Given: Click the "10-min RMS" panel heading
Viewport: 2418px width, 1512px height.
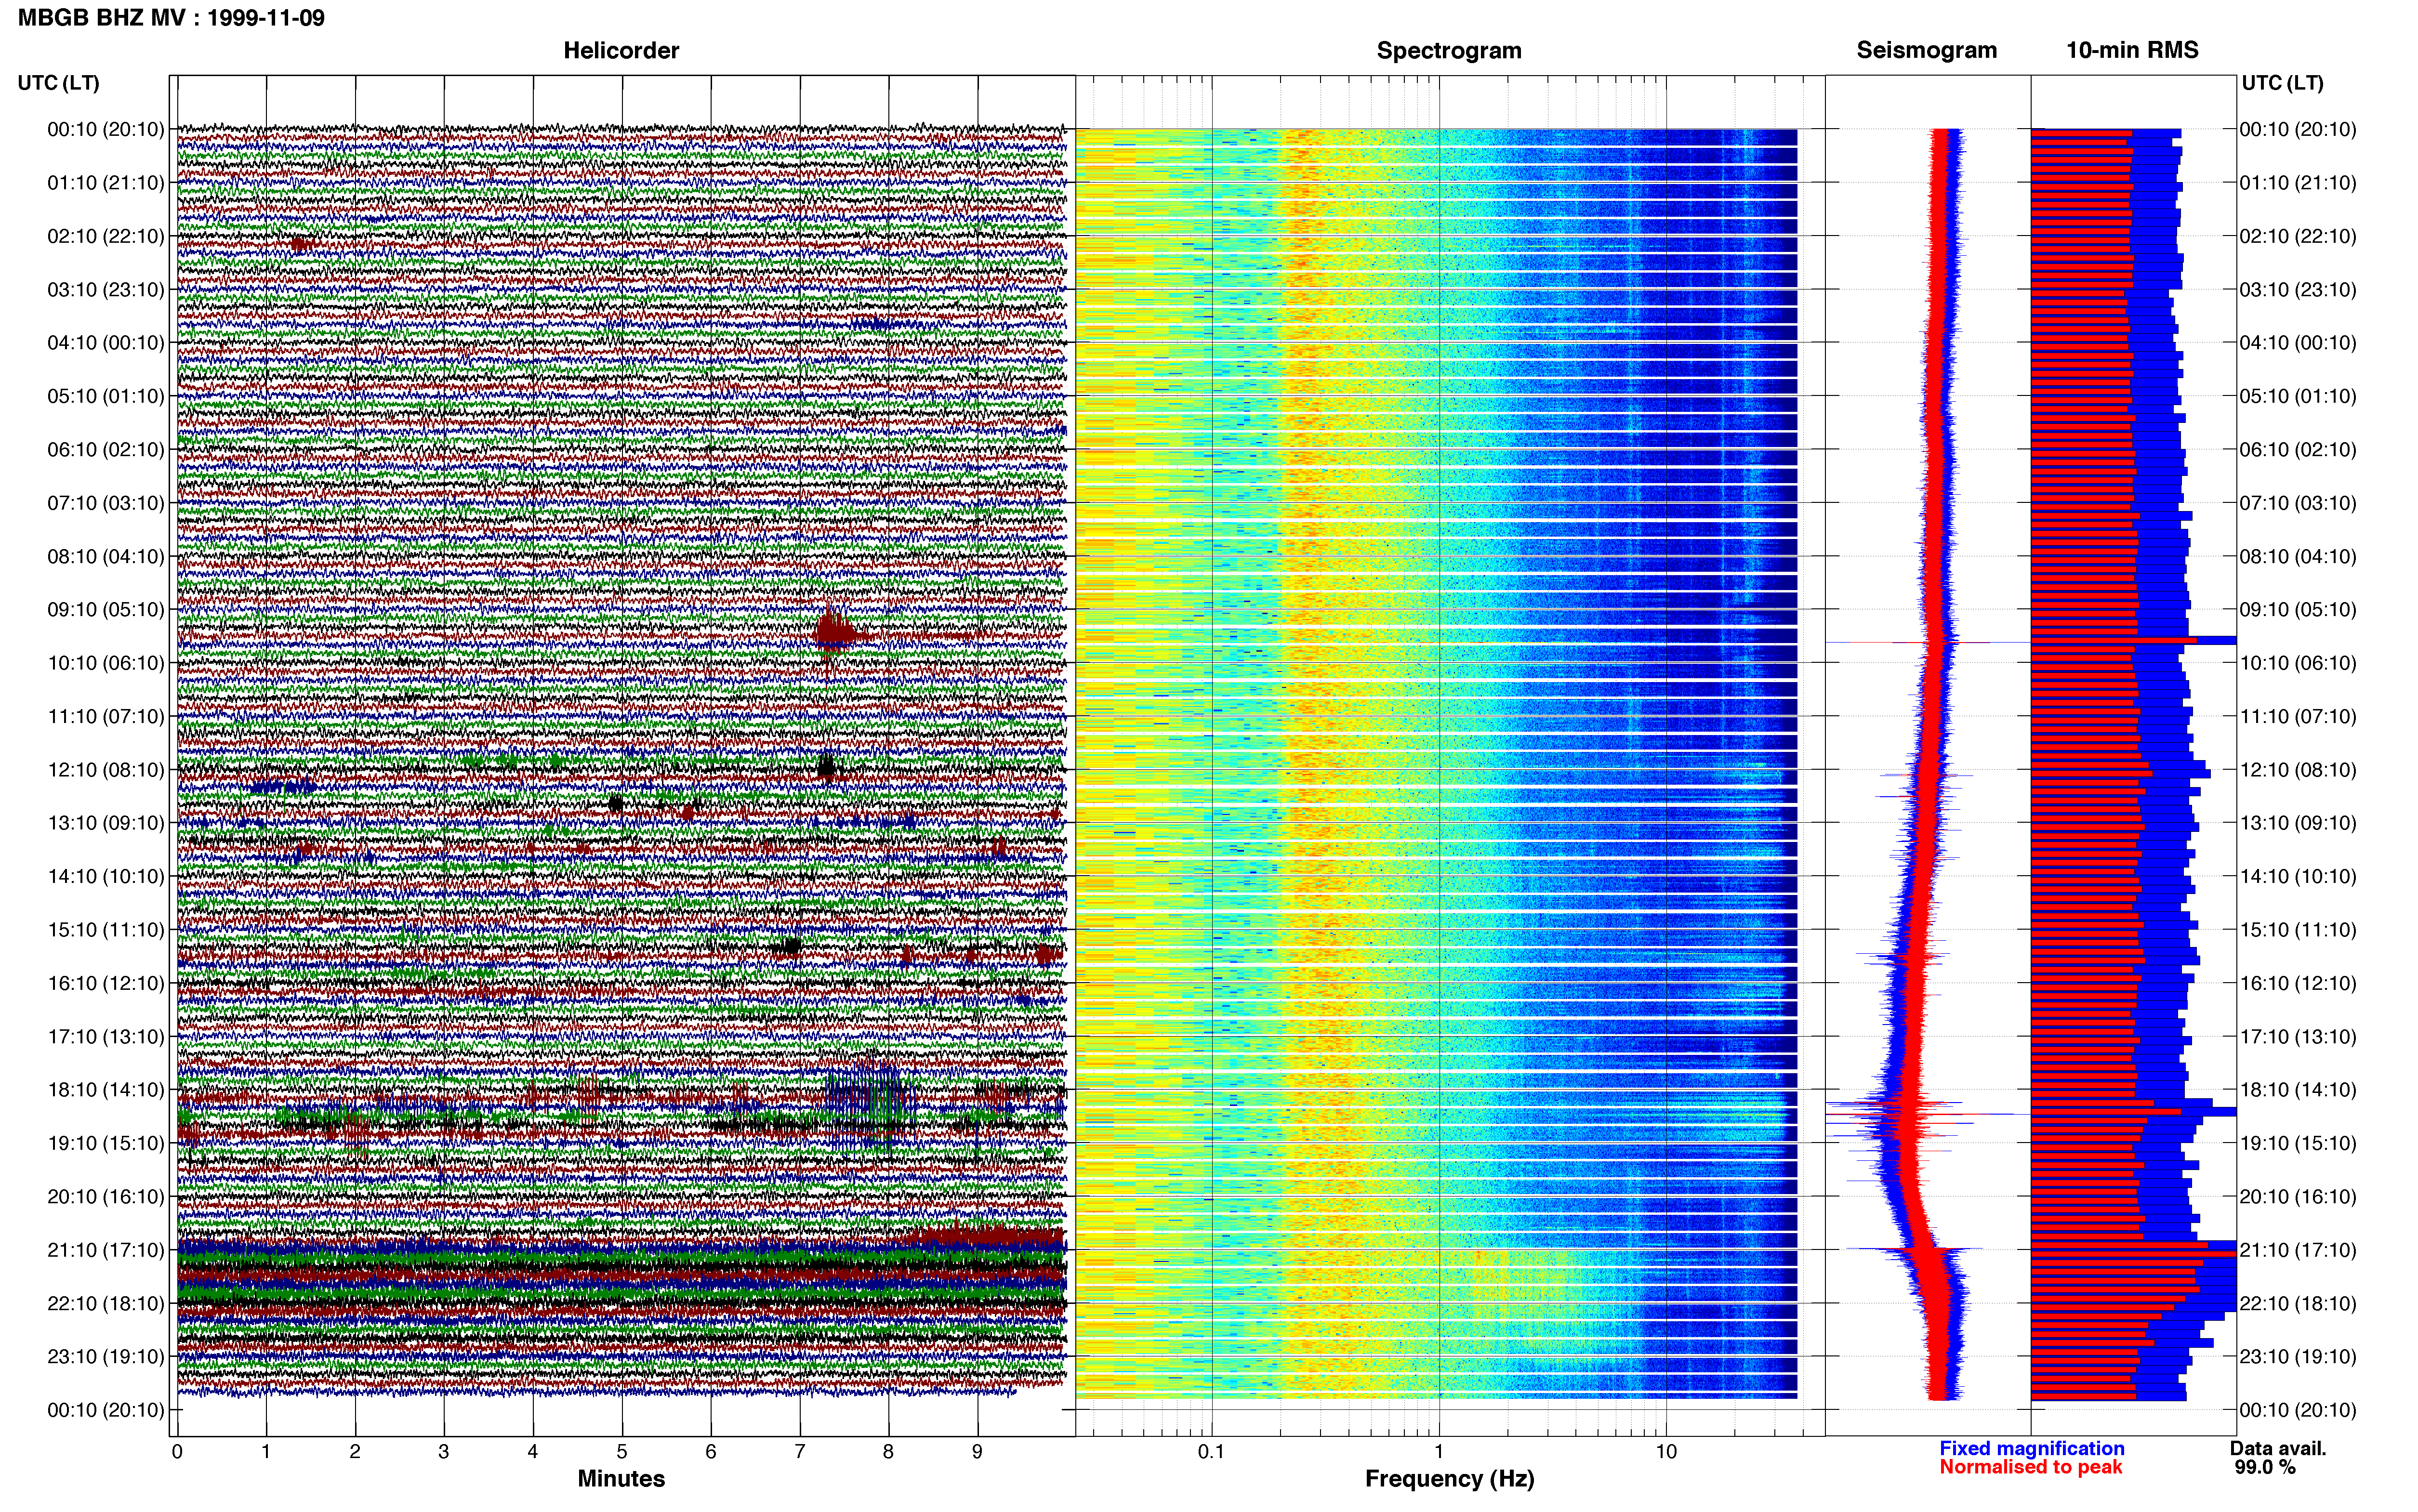Looking at the screenshot, I should pyautogui.click(x=2132, y=50).
